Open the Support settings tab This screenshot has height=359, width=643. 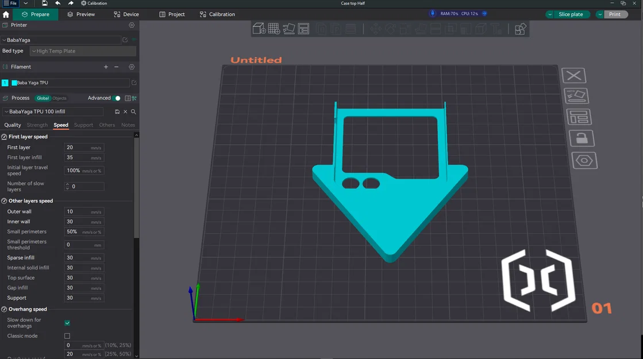(x=84, y=125)
